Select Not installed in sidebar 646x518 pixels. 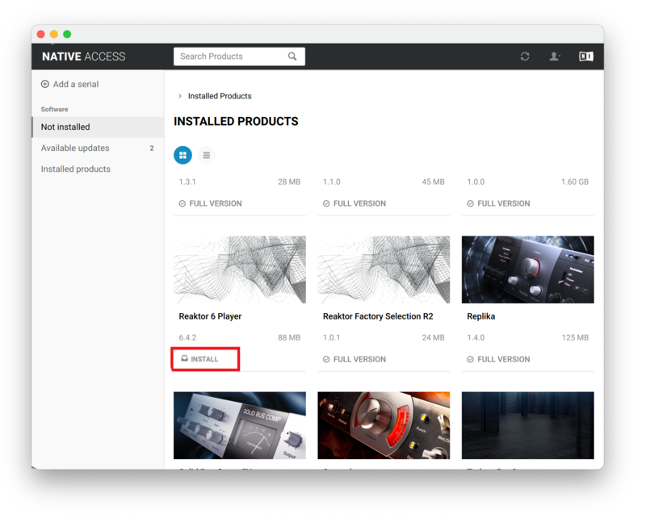pyautogui.click(x=65, y=127)
